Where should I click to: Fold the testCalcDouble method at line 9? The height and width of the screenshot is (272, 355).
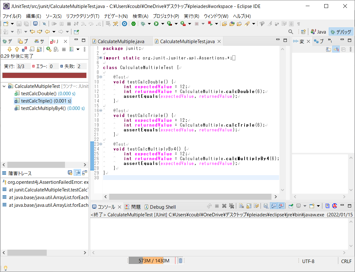(101, 77)
